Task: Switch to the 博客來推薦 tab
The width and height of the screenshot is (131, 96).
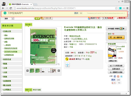Action: click(37, 90)
